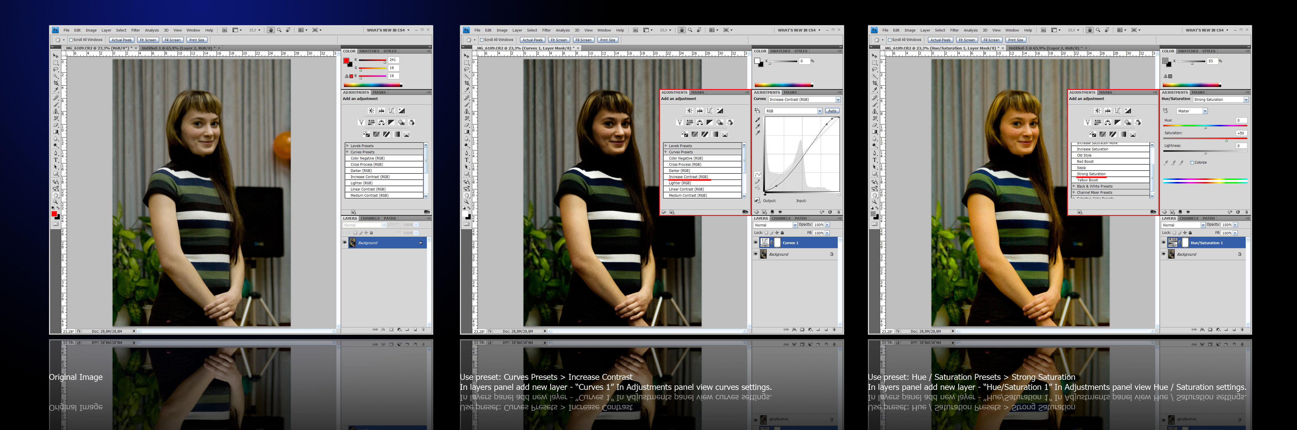Hide the Hue/Saturation 1 layer eye icon
1297x430 pixels.
tap(1163, 243)
